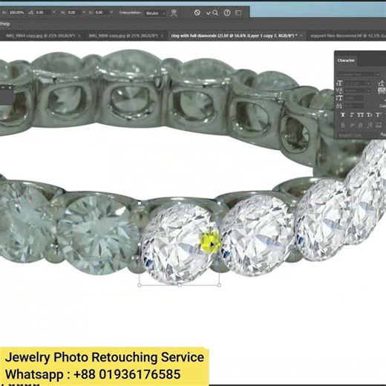The width and height of the screenshot is (386, 386).
Task: Switch to support files-Recovered.tif tab
Action: [x=347, y=36]
